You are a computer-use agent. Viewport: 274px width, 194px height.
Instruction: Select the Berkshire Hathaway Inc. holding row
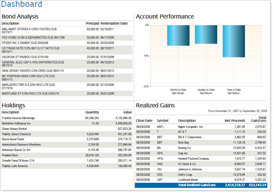[67, 124]
